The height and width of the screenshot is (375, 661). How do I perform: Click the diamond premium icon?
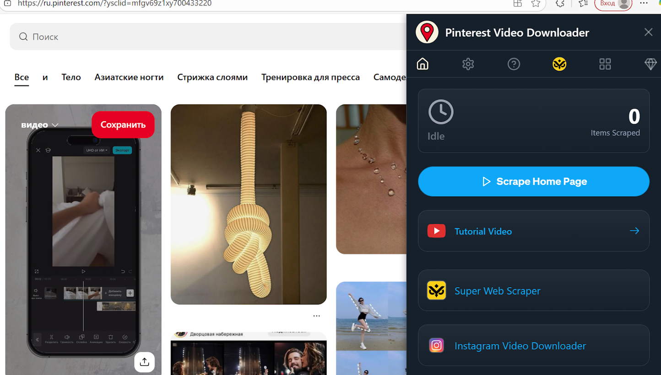[650, 64]
